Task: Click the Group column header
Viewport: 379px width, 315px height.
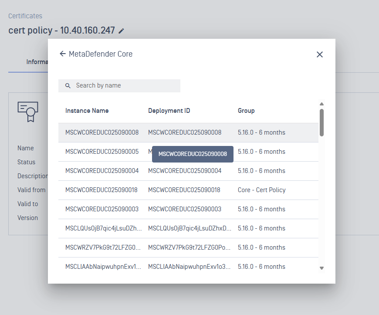Action: coord(246,111)
